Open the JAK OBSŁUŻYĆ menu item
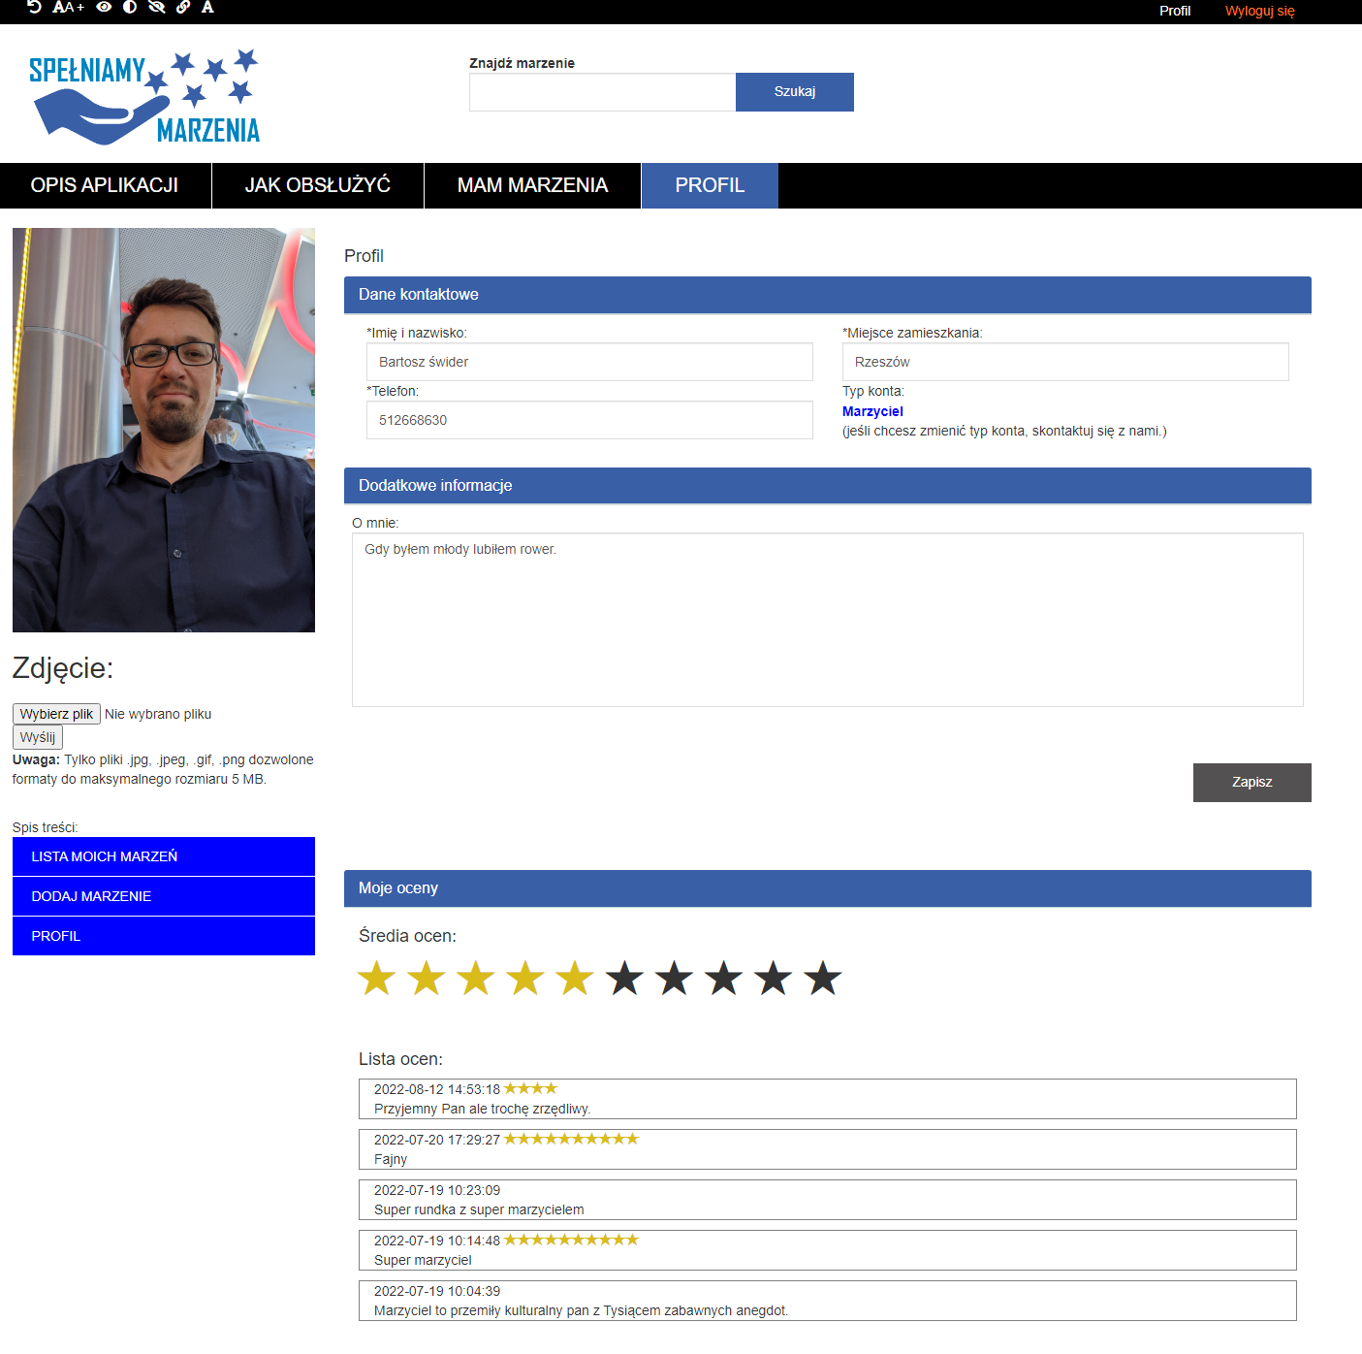Image resolution: width=1362 pixels, height=1354 pixels. pos(317,185)
